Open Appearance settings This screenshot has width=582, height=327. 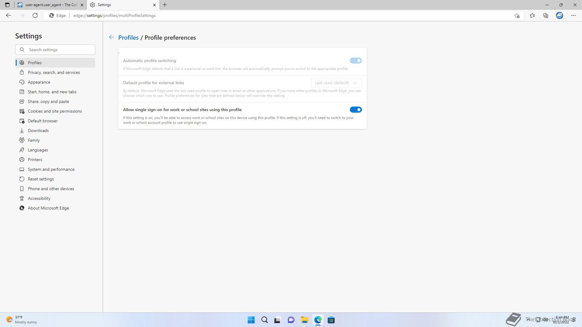pyautogui.click(x=55, y=82)
